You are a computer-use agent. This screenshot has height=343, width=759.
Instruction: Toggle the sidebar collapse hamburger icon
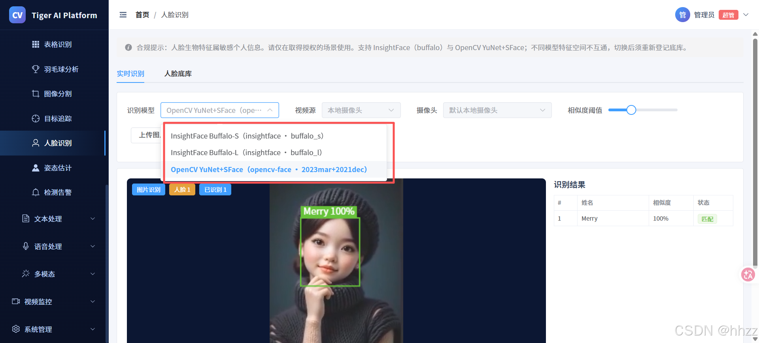click(123, 15)
